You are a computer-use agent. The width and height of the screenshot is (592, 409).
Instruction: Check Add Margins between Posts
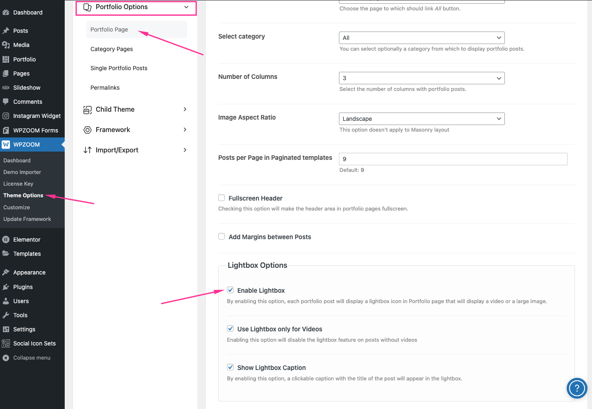point(222,237)
